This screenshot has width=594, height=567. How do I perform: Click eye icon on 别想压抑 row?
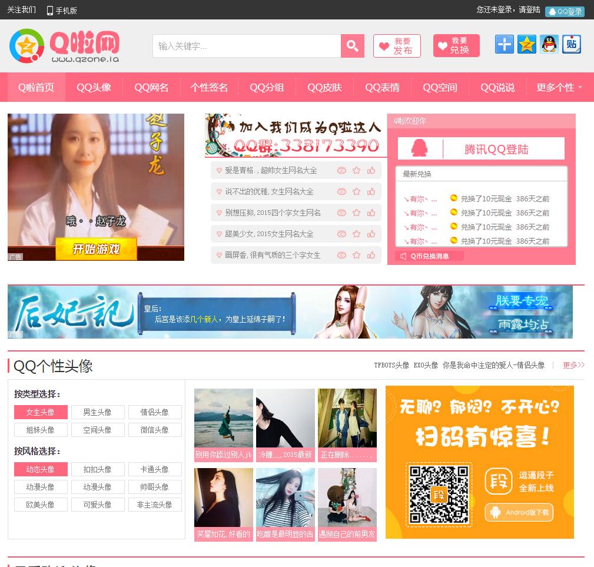click(x=341, y=213)
